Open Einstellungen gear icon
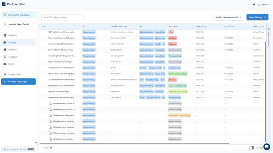Viewport: 273px width, 153px height. (x=5, y=74)
